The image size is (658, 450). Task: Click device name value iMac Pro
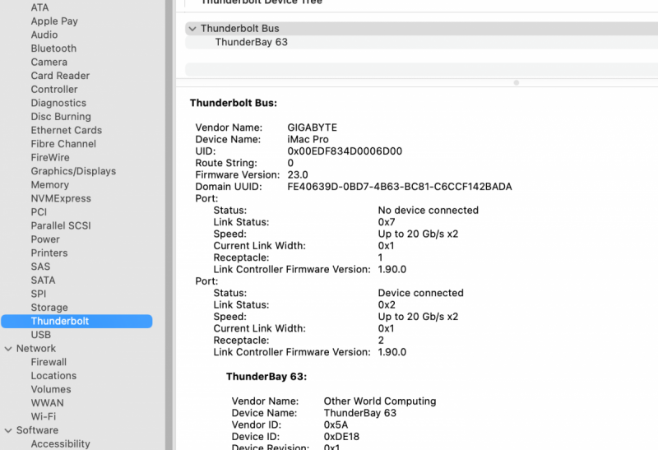pyautogui.click(x=308, y=139)
